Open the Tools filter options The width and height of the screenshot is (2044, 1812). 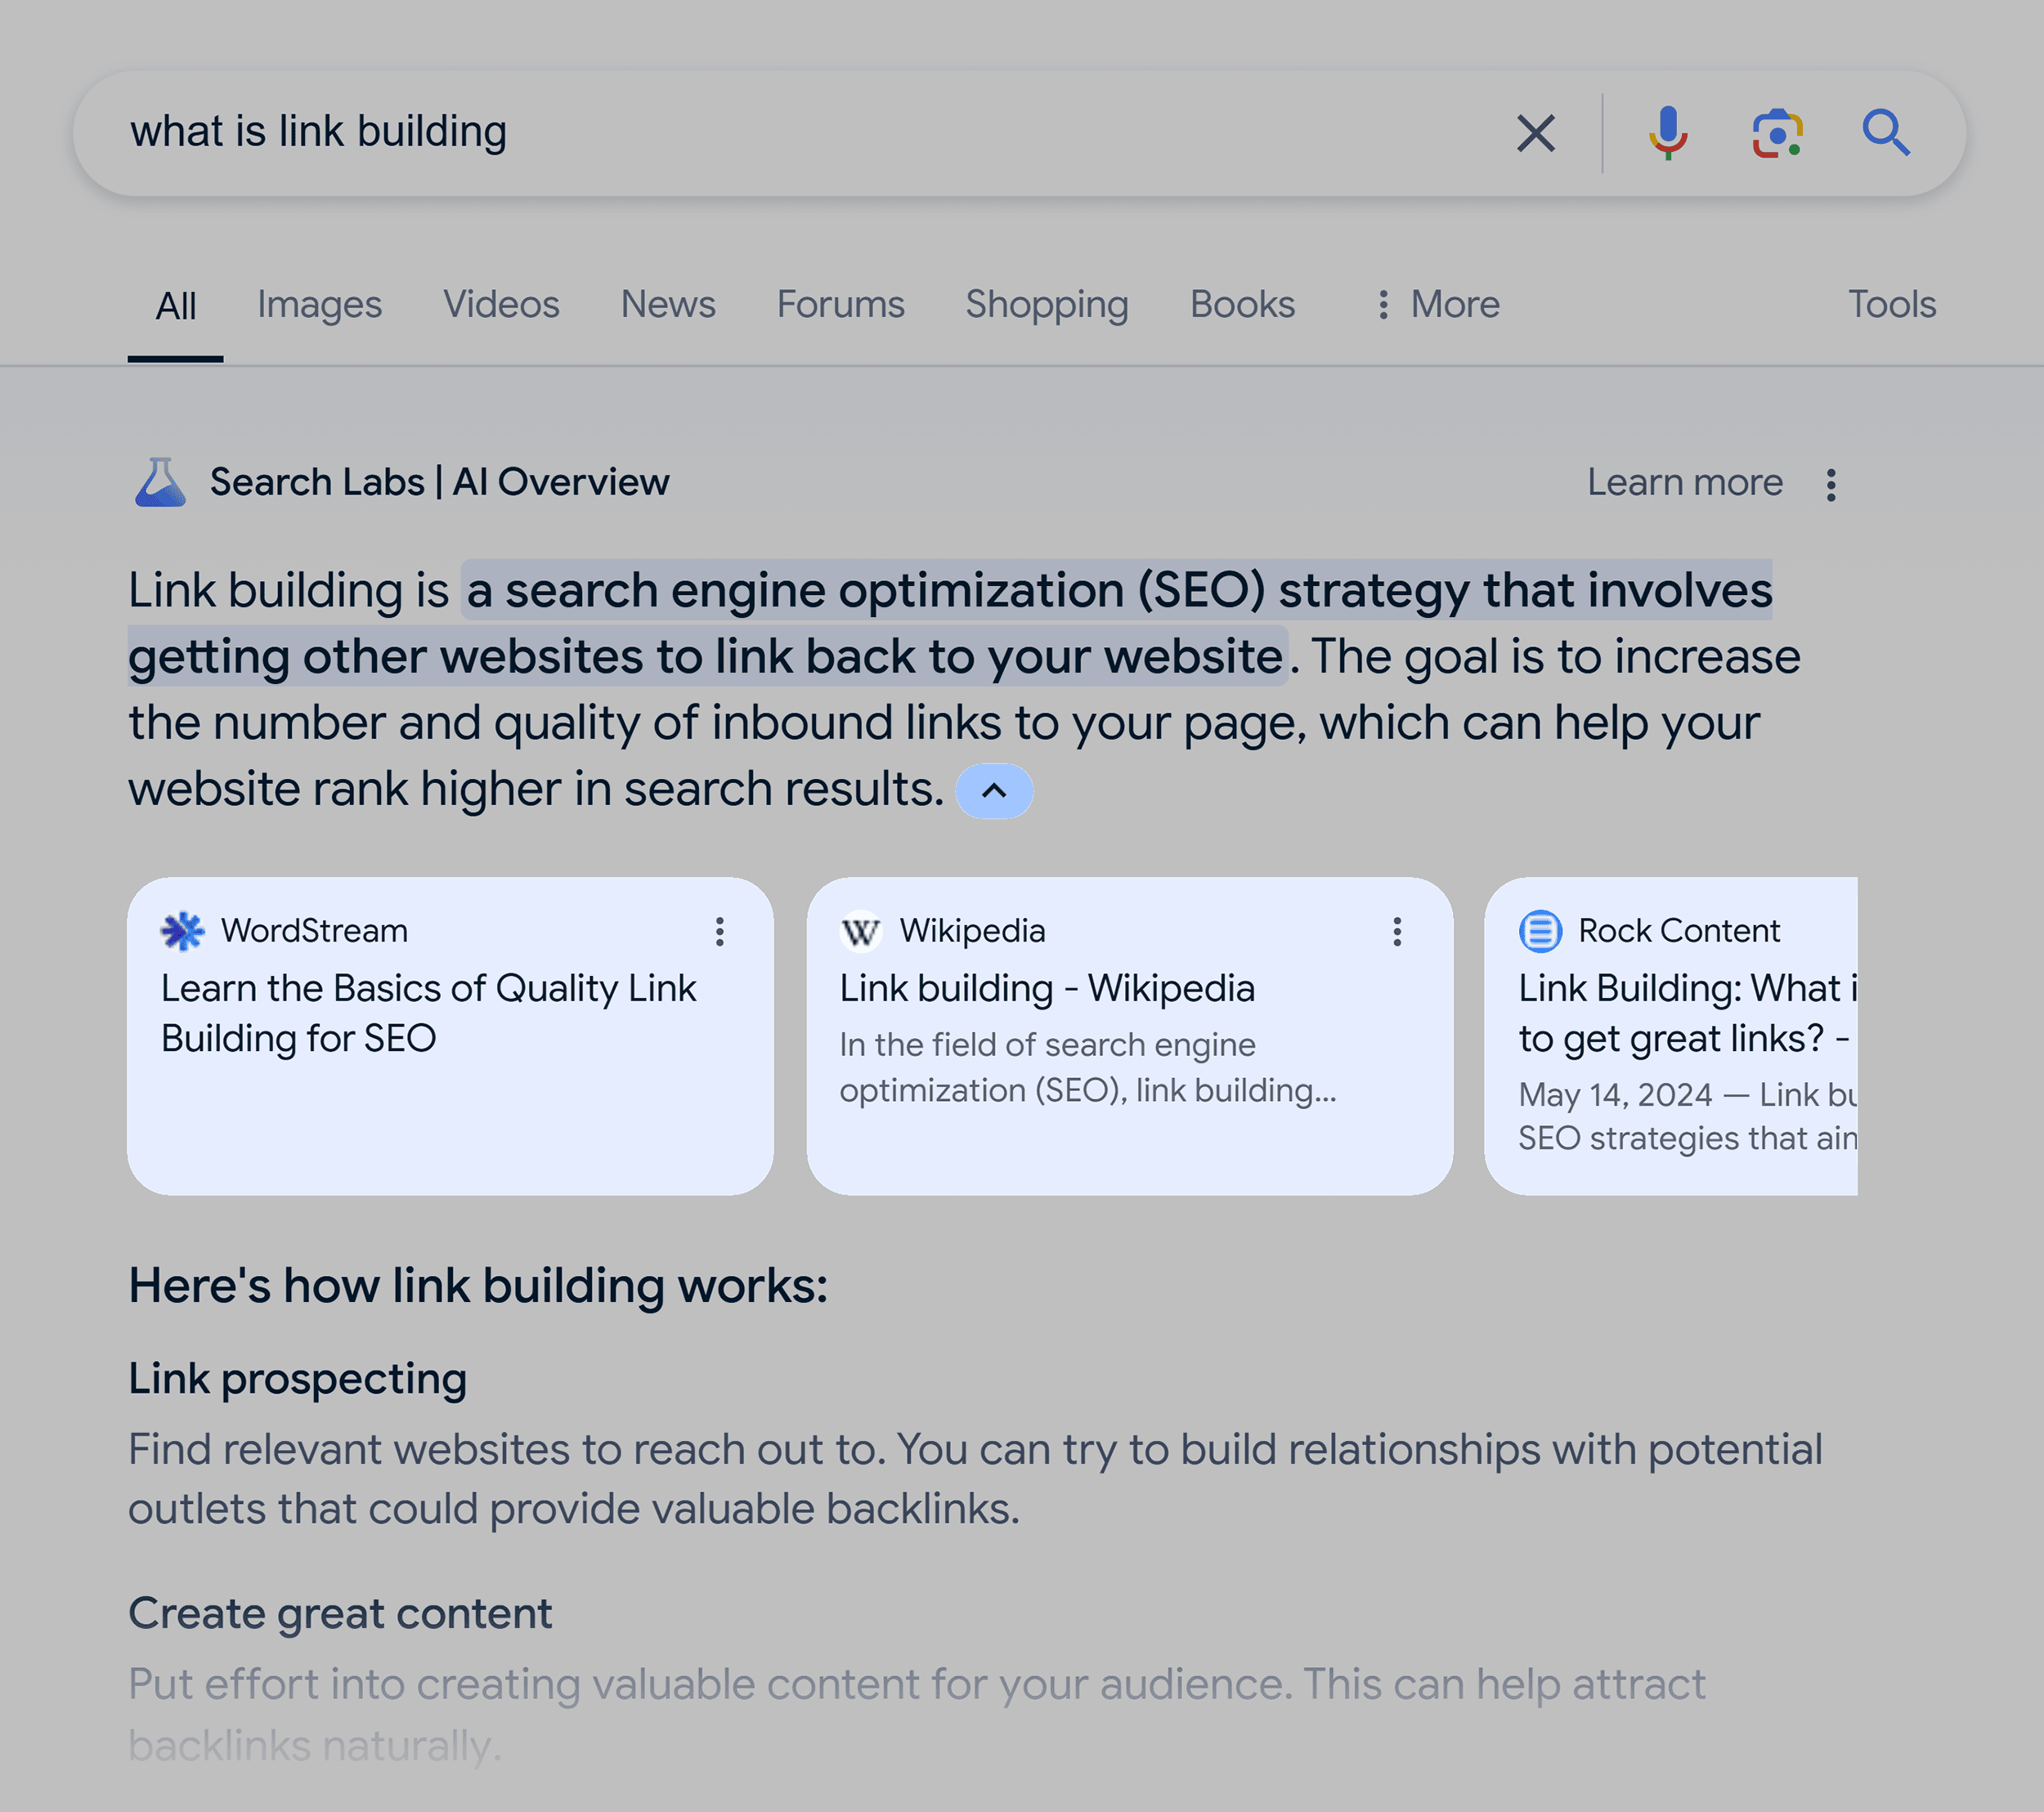(x=1891, y=305)
